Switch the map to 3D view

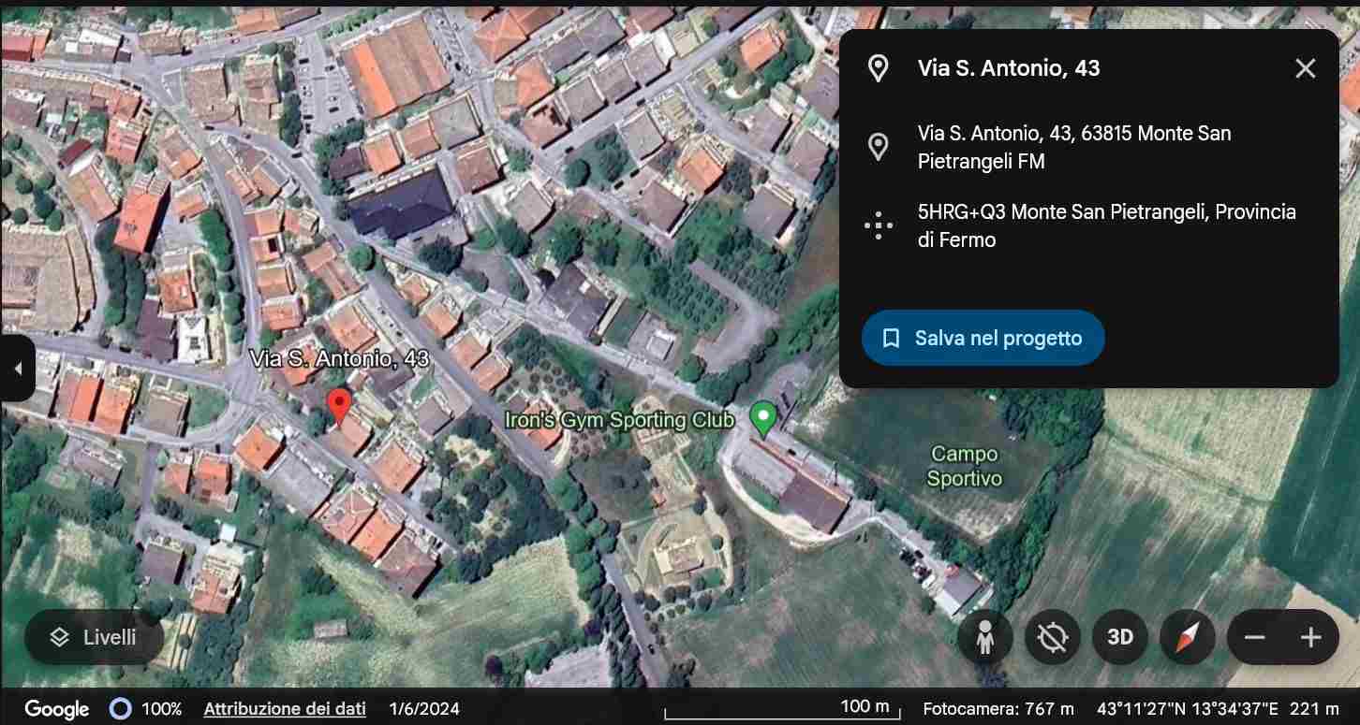coord(1120,638)
